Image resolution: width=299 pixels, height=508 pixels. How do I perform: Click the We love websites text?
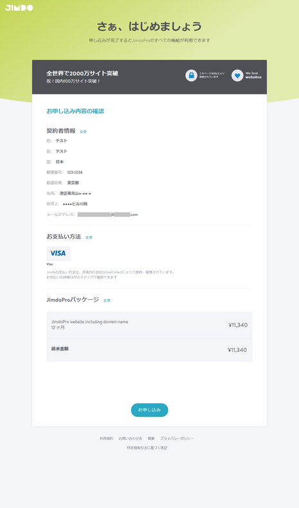point(253,75)
